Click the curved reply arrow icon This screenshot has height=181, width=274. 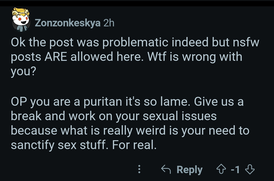[x=166, y=170]
